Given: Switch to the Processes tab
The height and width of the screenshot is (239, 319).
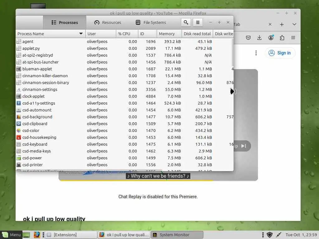Looking at the screenshot, I should pyautogui.click(x=64, y=22).
